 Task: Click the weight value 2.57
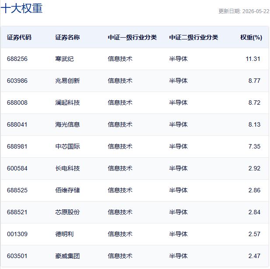tap(254, 234)
